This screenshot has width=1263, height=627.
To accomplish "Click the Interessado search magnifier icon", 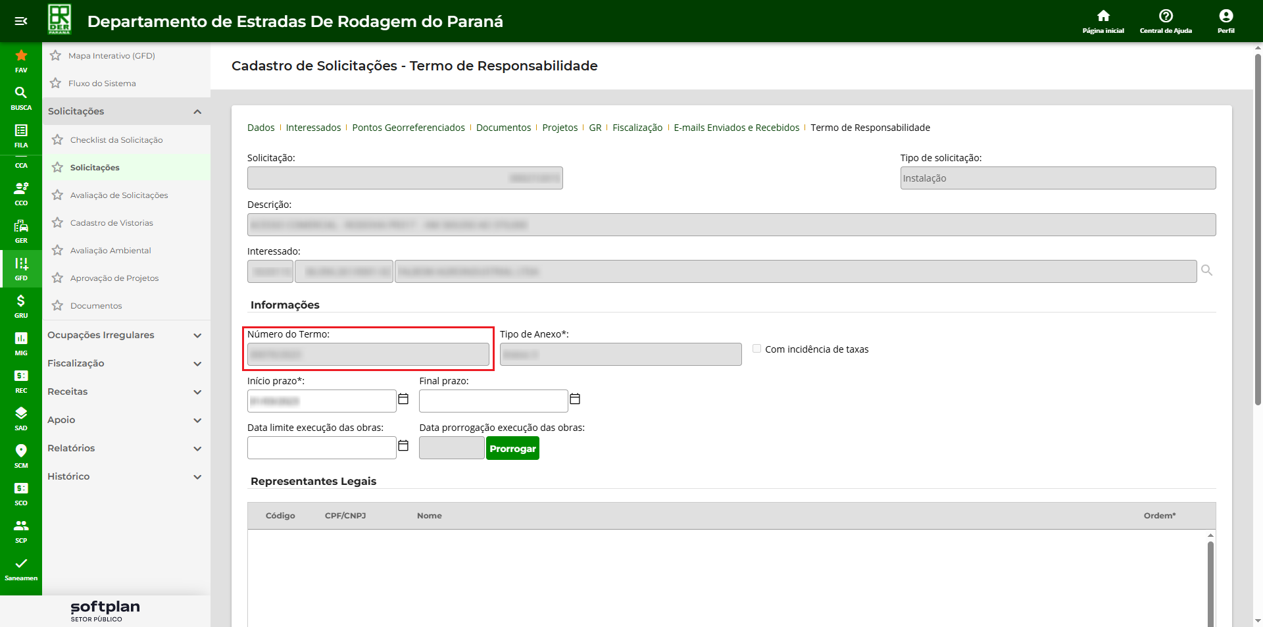I will tap(1206, 270).
